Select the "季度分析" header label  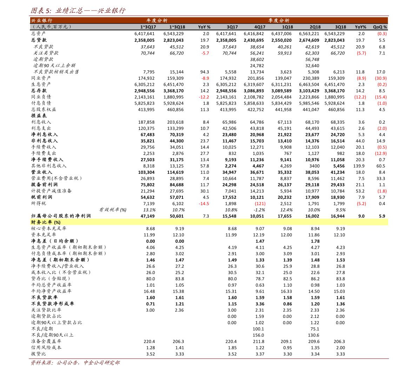(279, 20)
